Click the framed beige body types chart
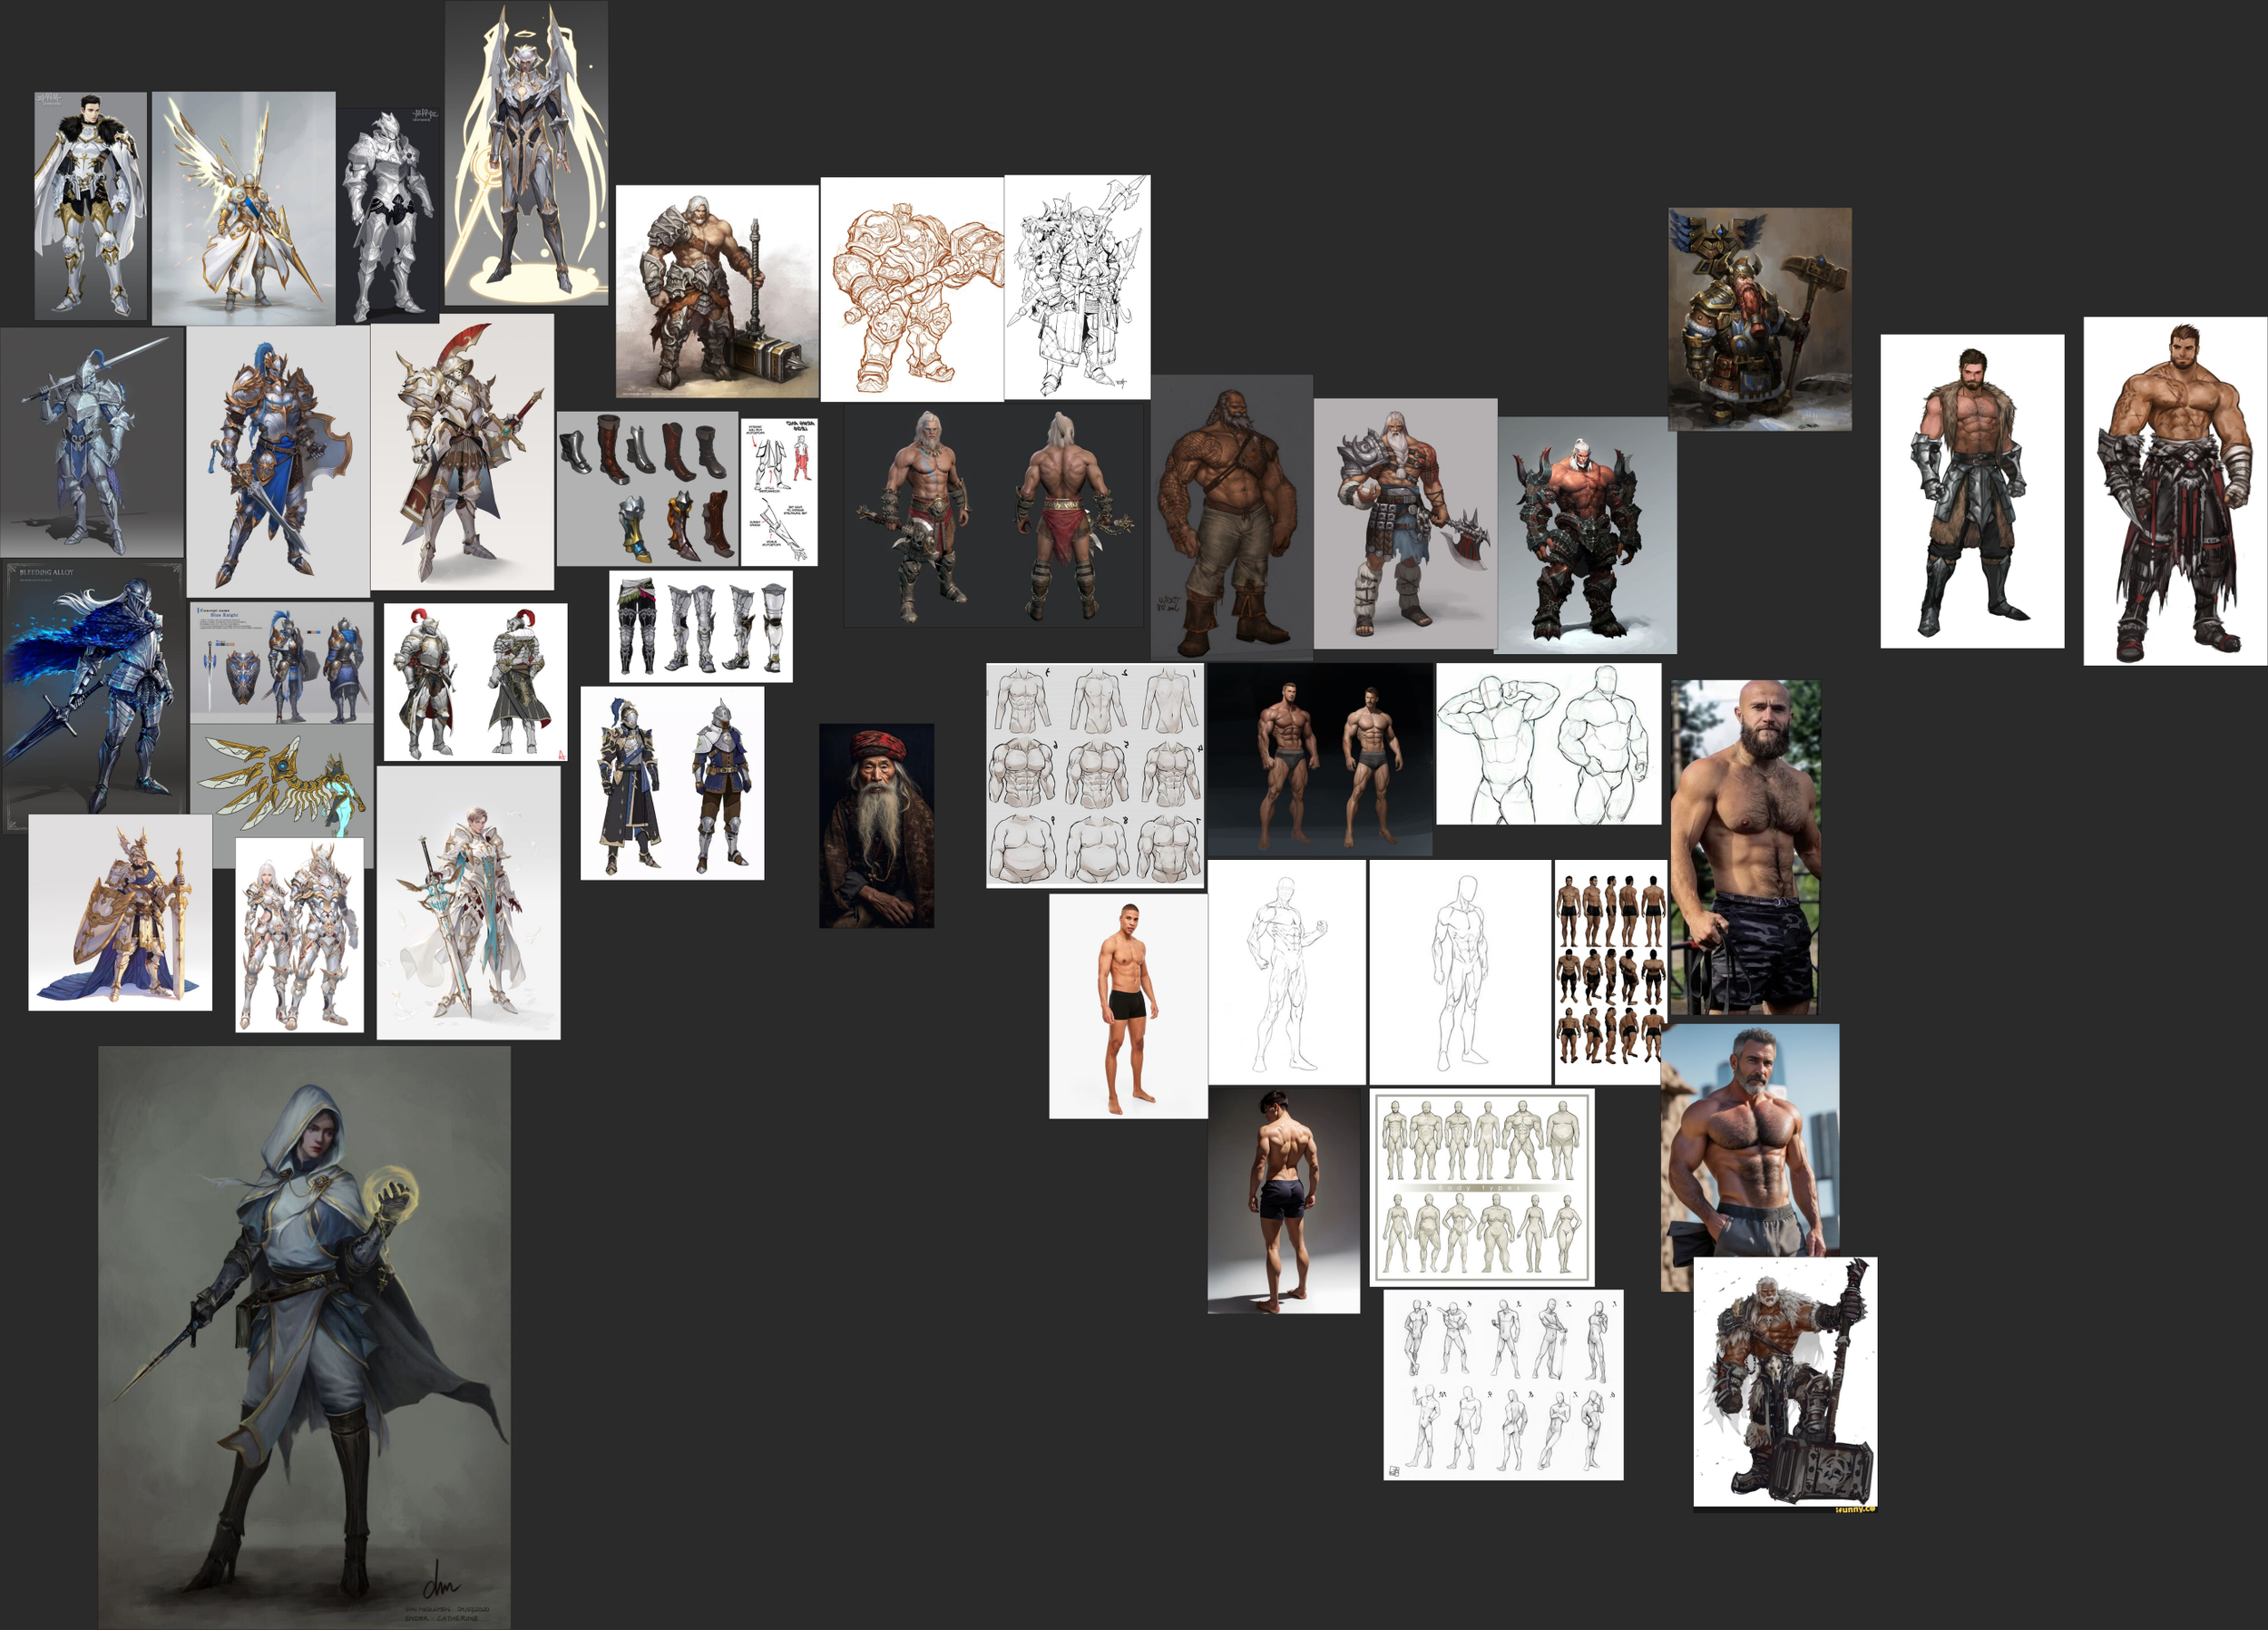2268x1630 pixels. tap(1481, 1188)
